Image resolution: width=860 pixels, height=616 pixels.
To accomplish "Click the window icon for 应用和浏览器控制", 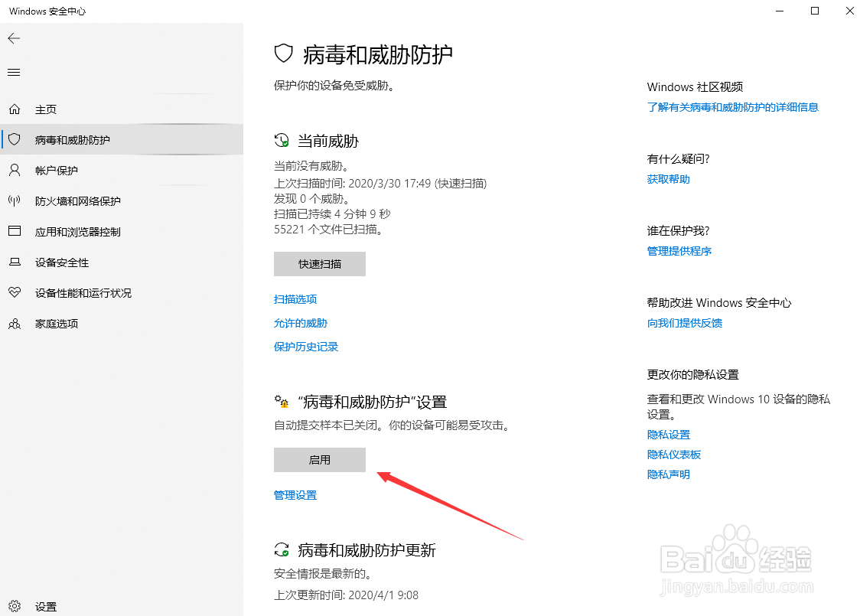I will point(15,231).
